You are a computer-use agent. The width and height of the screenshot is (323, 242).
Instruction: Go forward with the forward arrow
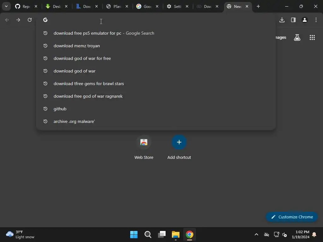pyautogui.click(x=18, y=20)
